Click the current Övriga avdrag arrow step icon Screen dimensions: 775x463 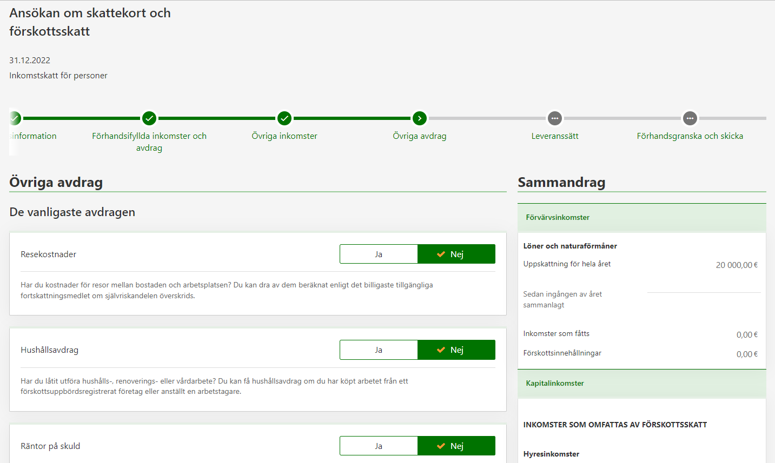tap(420, 118)
